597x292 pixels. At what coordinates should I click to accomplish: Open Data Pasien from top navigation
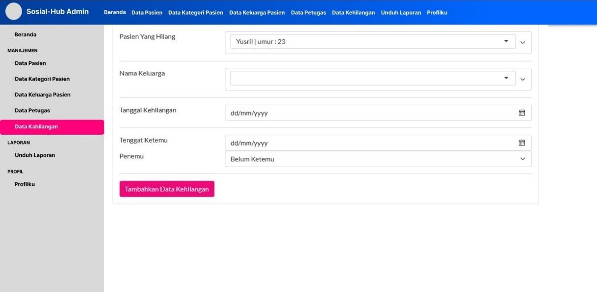147,13
